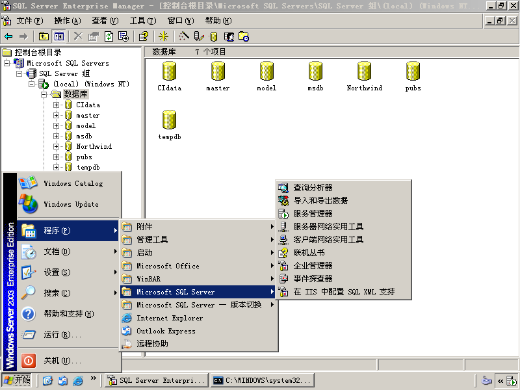Switch to C:\WINDOWS\system32 taskbar button
520x390 pixels.
(263, 380)
